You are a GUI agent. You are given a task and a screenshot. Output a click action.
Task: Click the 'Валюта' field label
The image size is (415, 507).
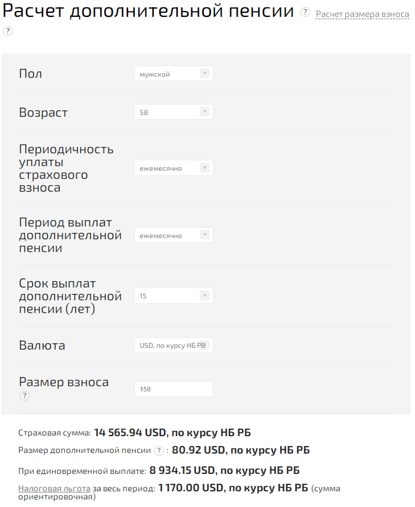coord(42,346)
